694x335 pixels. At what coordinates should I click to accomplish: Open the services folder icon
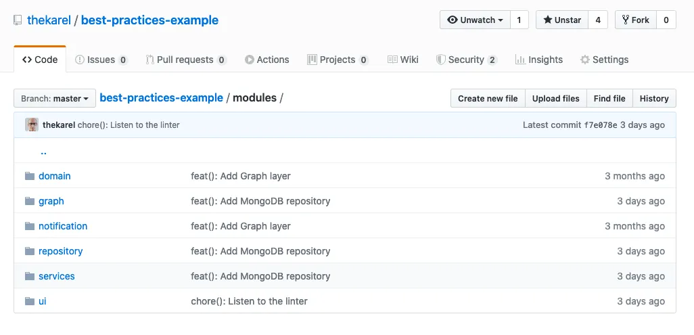point(30,277)
